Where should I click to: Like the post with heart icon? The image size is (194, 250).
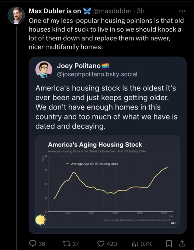click(101, 243)
